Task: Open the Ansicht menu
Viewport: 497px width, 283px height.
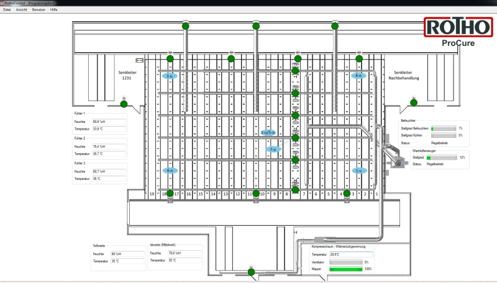Action: pyautogui.click(x=22, y=9)
